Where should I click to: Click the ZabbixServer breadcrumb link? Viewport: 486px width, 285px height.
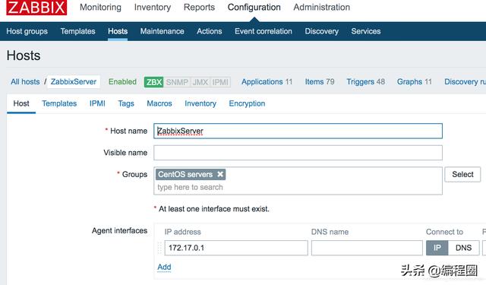pos(74,82)
